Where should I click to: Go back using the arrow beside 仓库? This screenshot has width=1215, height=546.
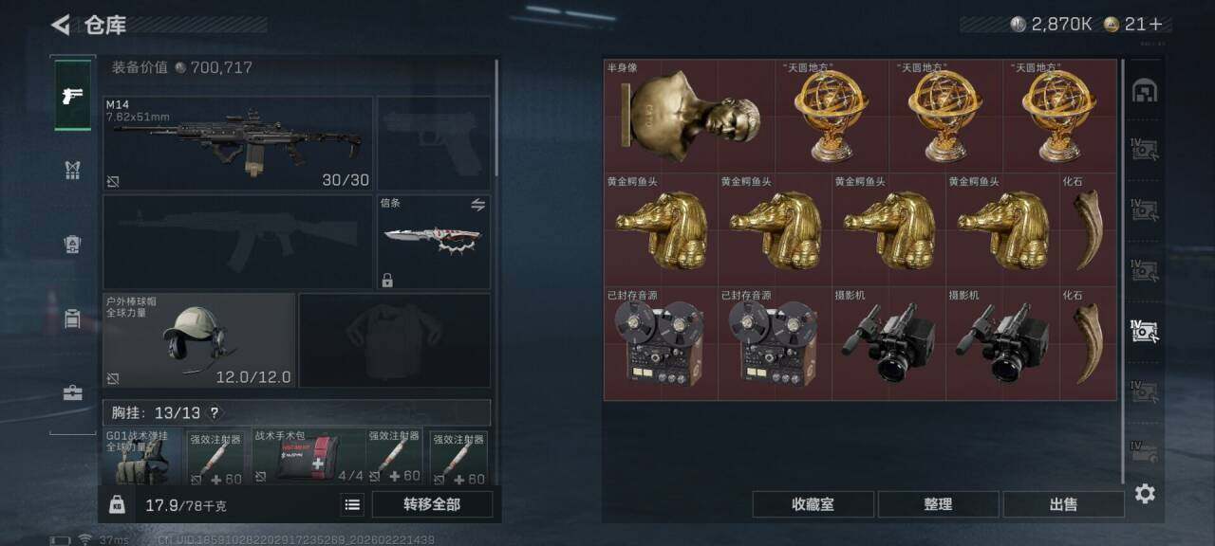click(61, 25)
